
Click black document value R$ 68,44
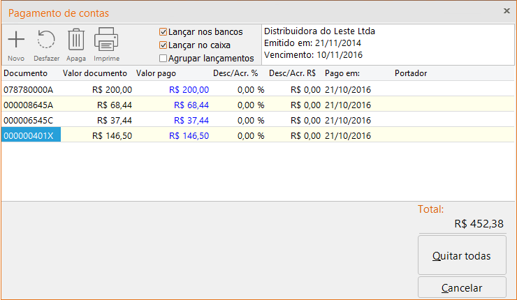point(115,105)
